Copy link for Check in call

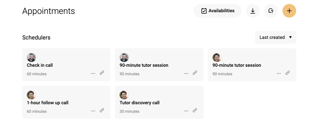[x=102, y=73]
